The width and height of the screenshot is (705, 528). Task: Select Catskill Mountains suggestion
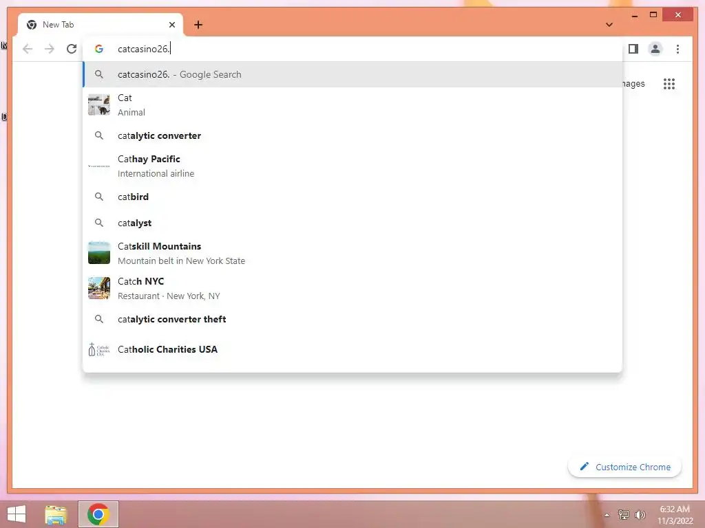click(x=352, y=253)
